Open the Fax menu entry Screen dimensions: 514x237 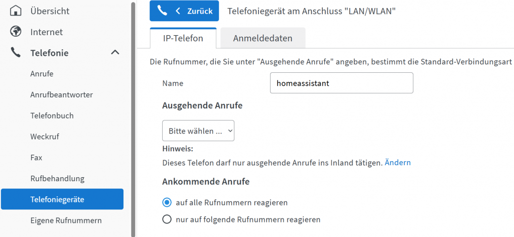pyautogui.click(x=36, y=157)
